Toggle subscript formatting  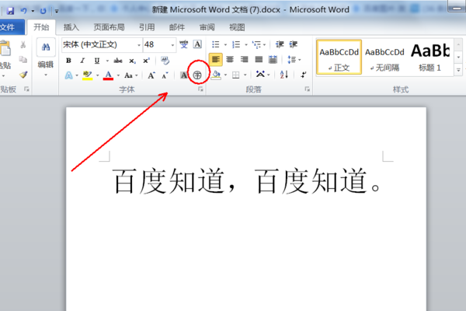click(x=132, y=61)
